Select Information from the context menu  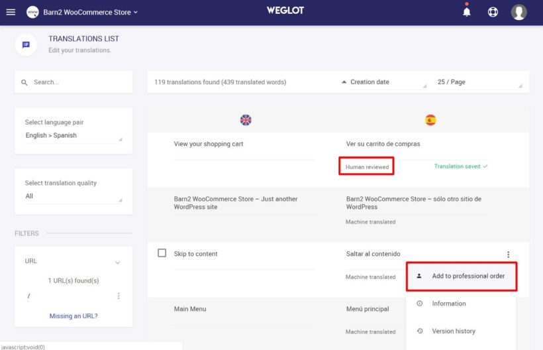448,304
